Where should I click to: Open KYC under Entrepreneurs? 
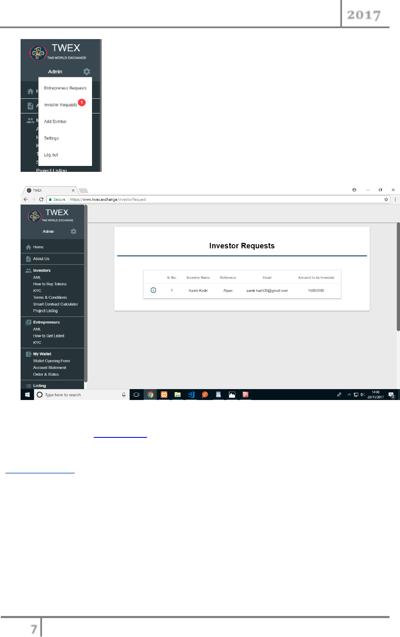click(x=37, y=342)
